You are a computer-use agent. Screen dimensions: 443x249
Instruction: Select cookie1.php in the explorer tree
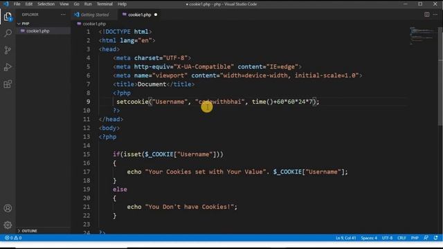pyautogui.click(x=43, y=30)
